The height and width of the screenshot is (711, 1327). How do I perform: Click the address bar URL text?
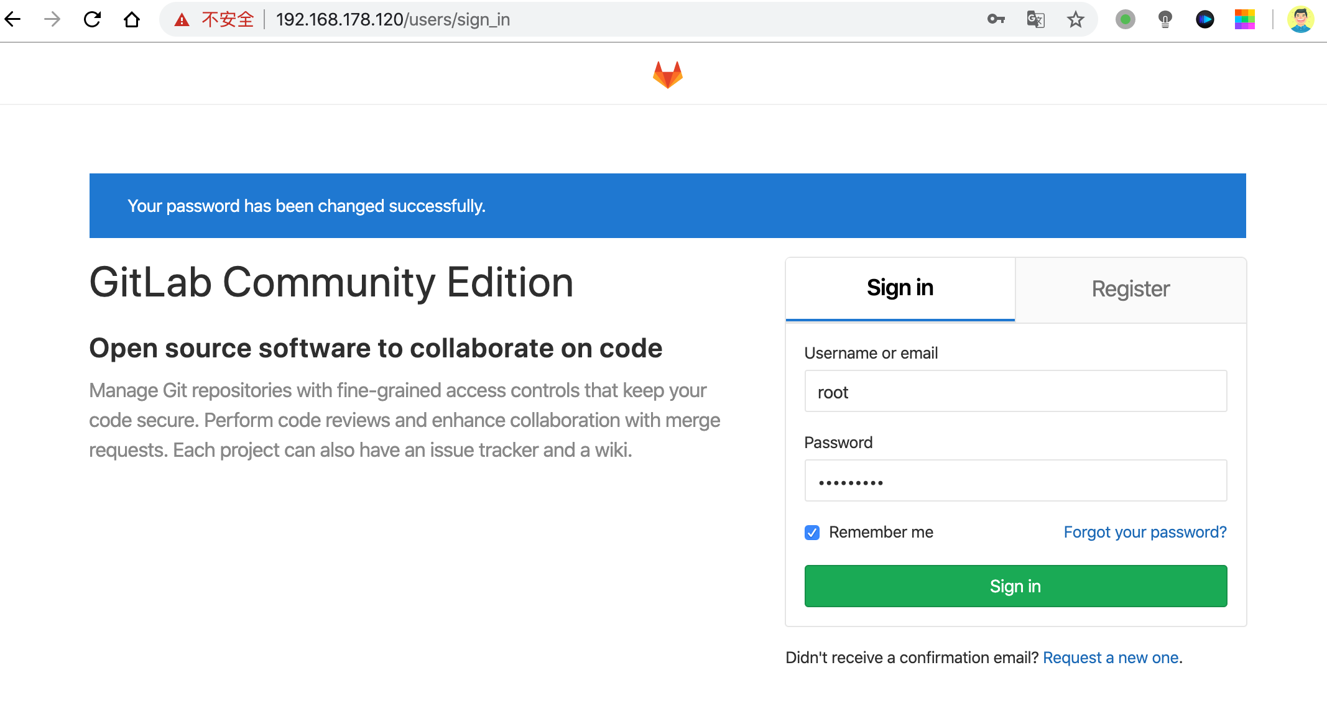coord(393,19)
